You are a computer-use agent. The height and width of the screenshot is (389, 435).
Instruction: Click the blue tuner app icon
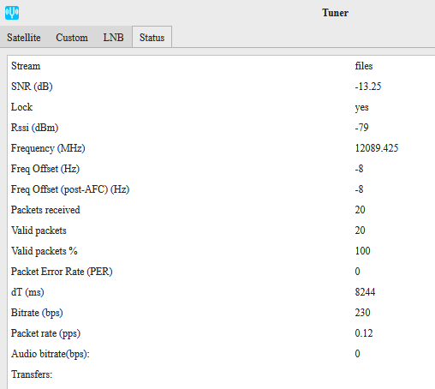(12, 13)
